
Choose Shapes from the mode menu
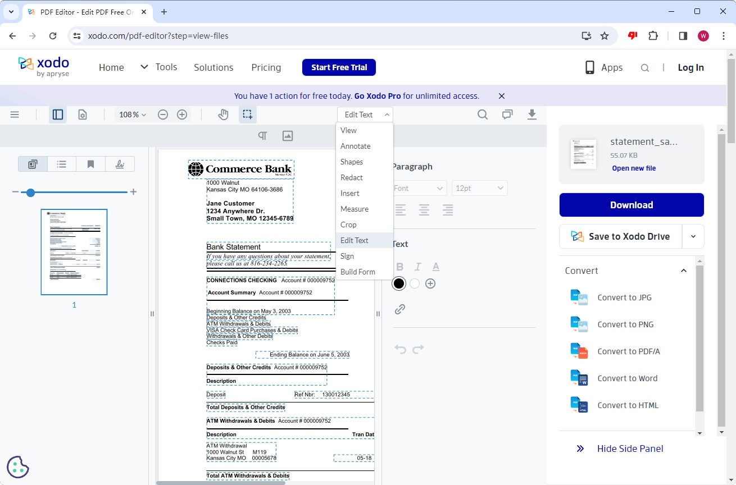365,162
